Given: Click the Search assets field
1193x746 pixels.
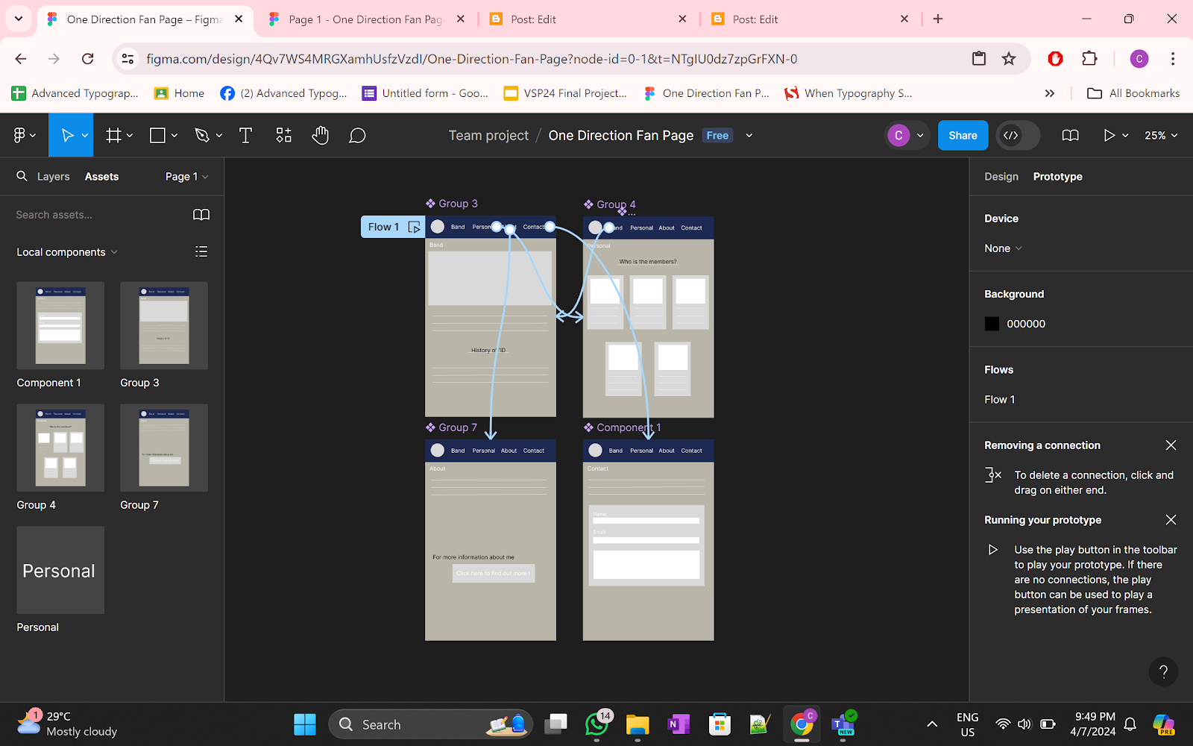Looking at the screenshot, I should coord(97,215).
